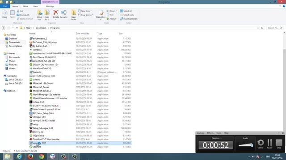This screenshot has height=160, width=286.
Task: Switch to the Manage ribbon tab
Action: [x=50, y=6]
